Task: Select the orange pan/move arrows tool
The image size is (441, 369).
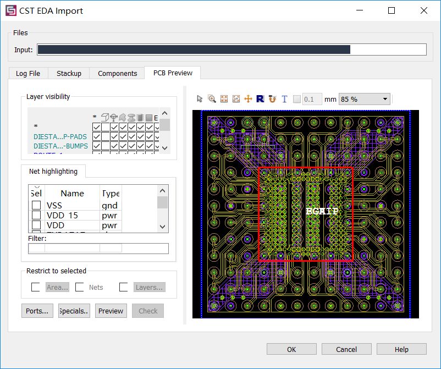Action: [248, 99]
